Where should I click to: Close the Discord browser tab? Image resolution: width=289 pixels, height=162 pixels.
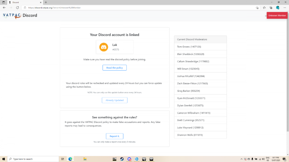click(41, 2)
